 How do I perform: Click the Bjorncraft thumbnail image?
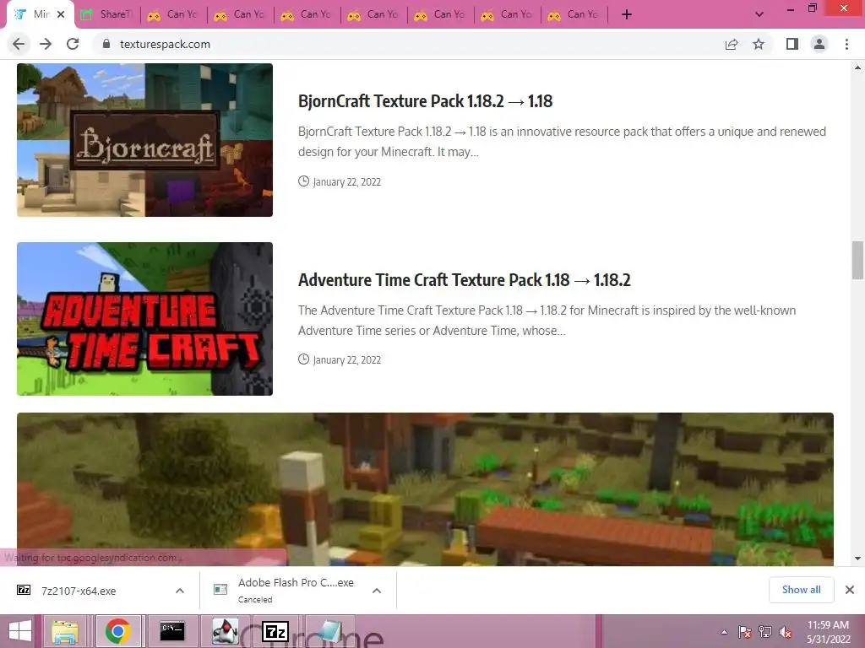tap(144, 140)
